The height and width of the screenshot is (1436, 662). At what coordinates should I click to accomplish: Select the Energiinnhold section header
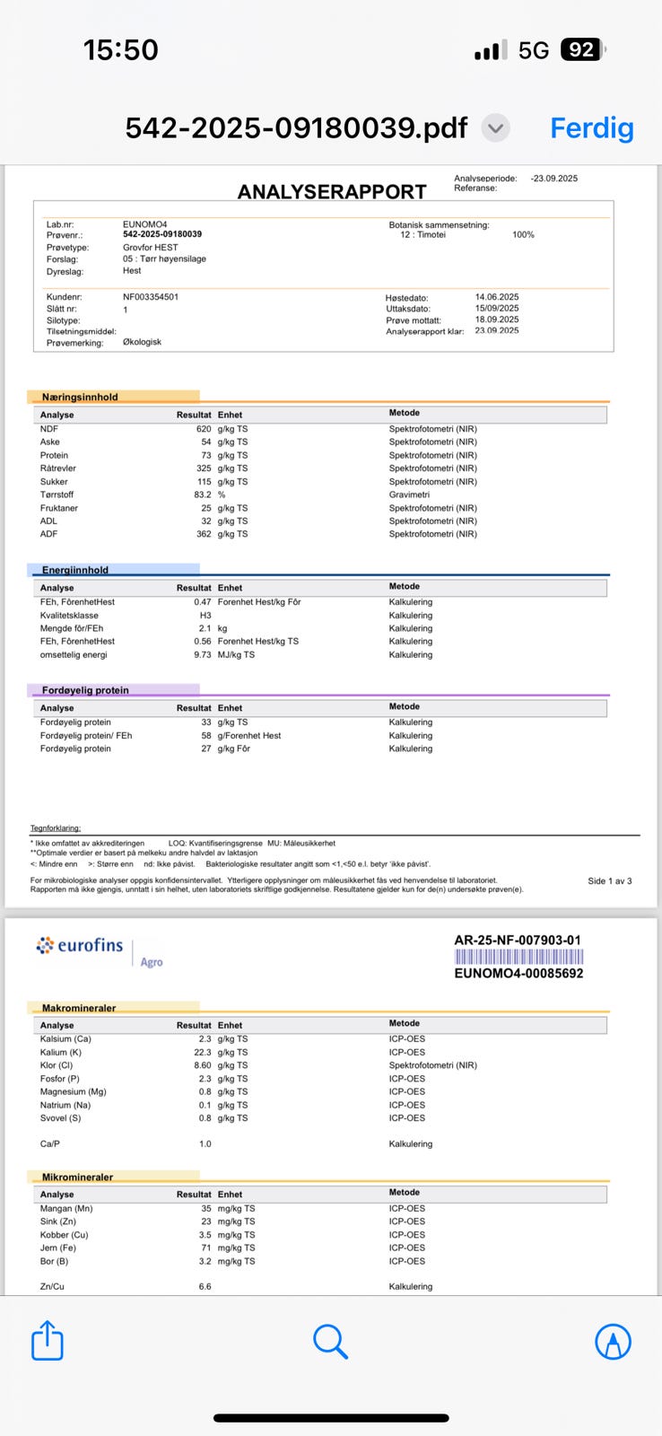tap(75, 570)
